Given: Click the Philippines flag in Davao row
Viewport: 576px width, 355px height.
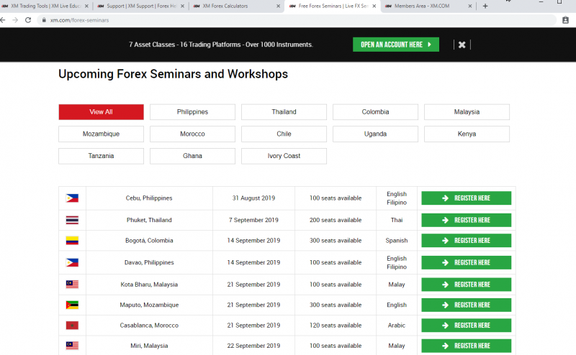Looking at the screenshot, I should click(72, 262).
